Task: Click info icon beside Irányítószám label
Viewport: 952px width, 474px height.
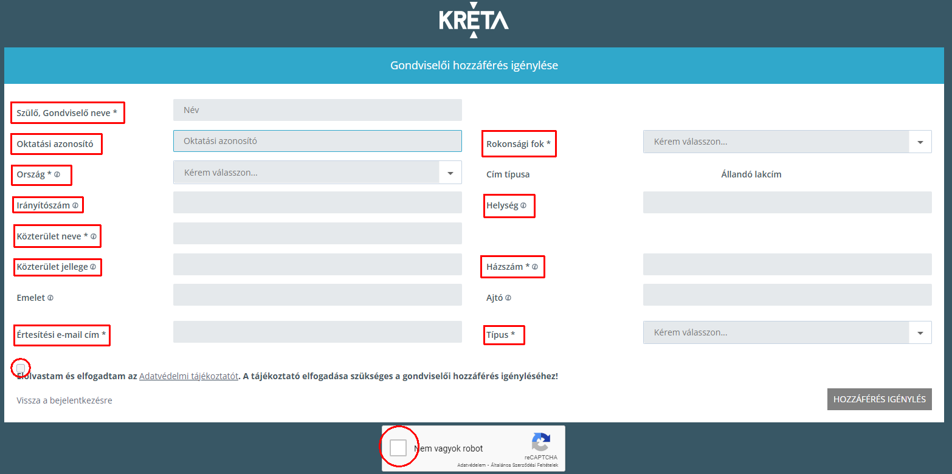Action: [75, 205]
